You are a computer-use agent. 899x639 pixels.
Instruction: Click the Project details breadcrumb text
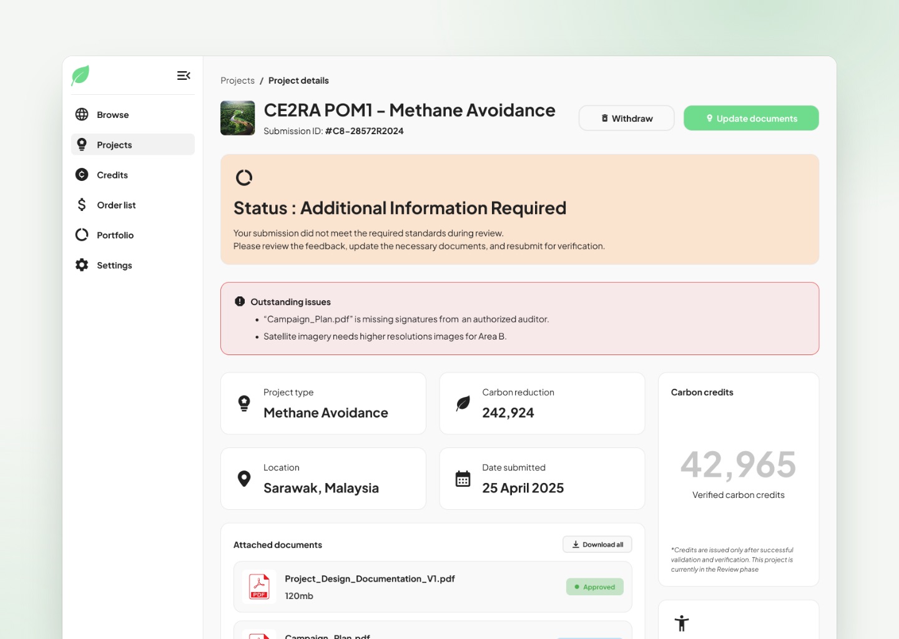coord(298,80)
